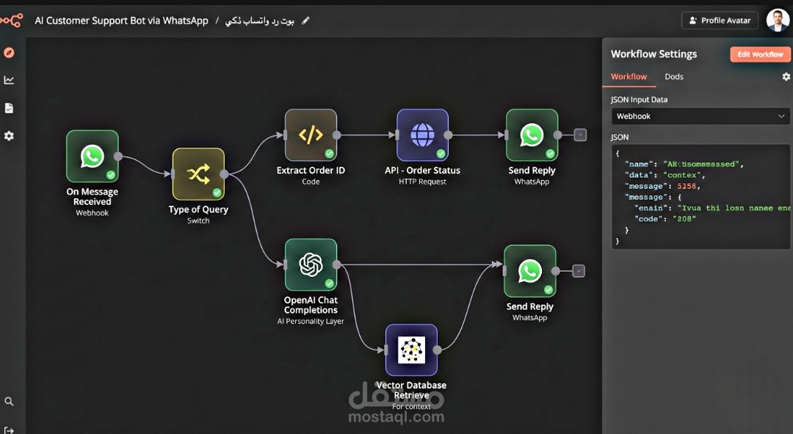Click the JSON Input Data label
793x434 pixels.
639,100
